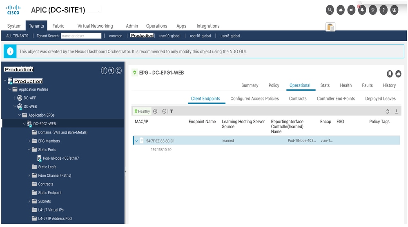Select Static Endpoint tree item
Image resolution: width=408 pixels, height=227 pixels.
click(x=50, y=193)
